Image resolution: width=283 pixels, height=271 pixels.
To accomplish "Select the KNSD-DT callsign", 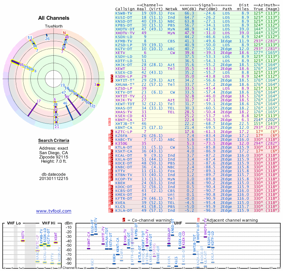I will (x=123, y=22).
